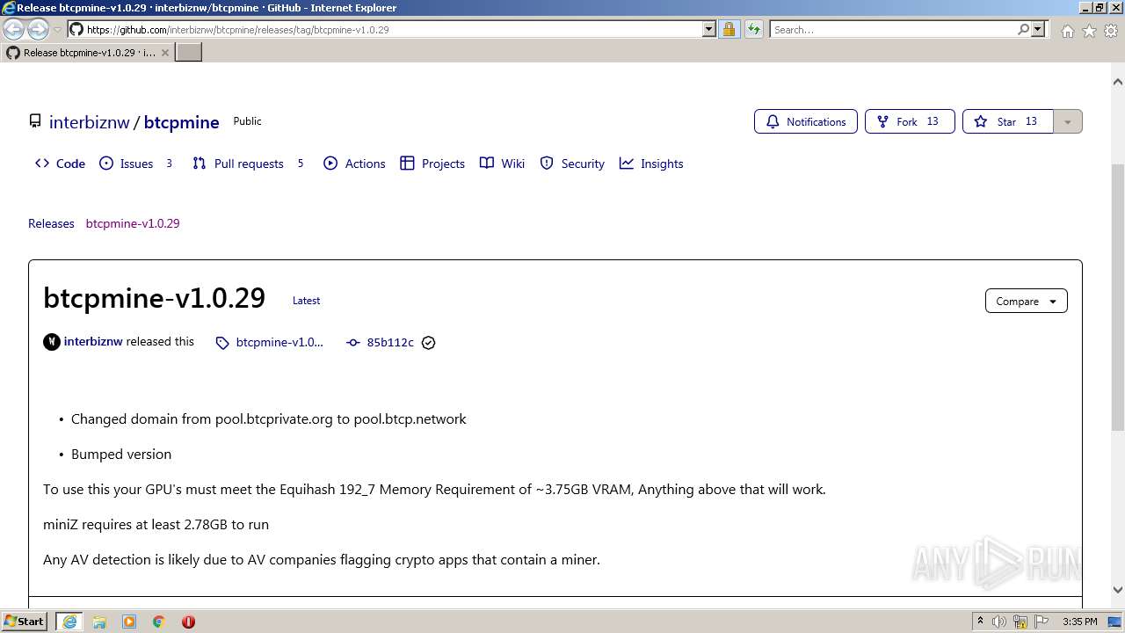This screenshot has height=633, width=1125.
Task: Star the repository using Star button
Action: tap(1007, 121)
